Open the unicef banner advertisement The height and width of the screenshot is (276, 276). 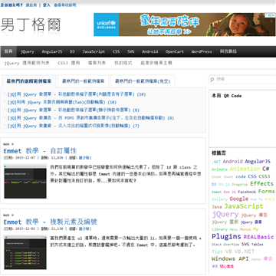(x=185, y=25)
